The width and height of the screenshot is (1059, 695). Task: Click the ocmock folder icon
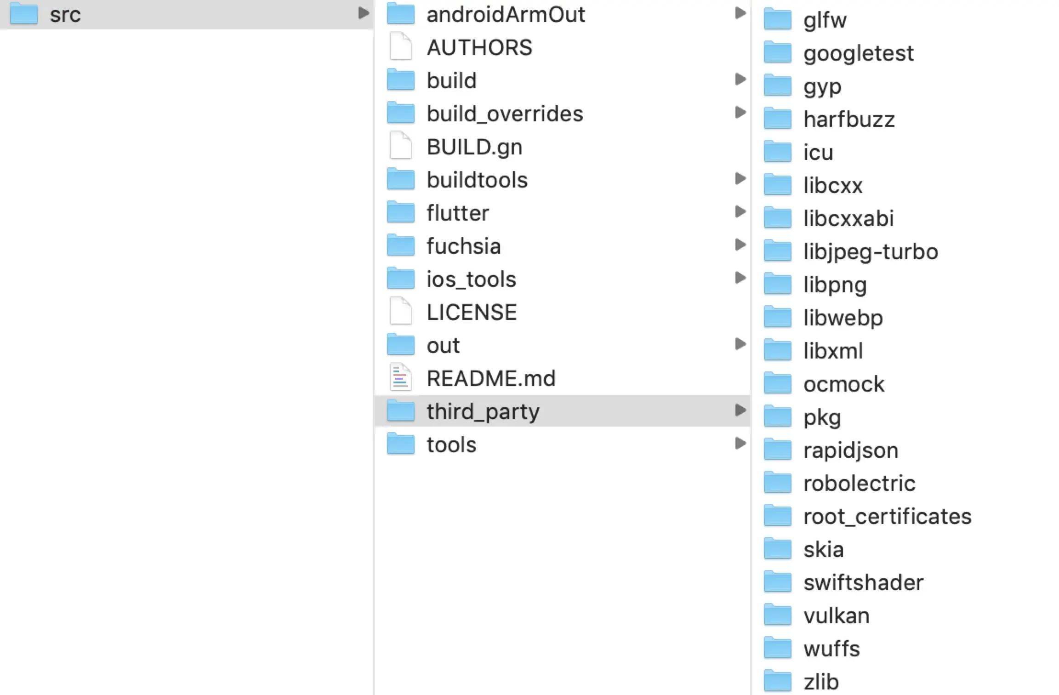[777, 383]
